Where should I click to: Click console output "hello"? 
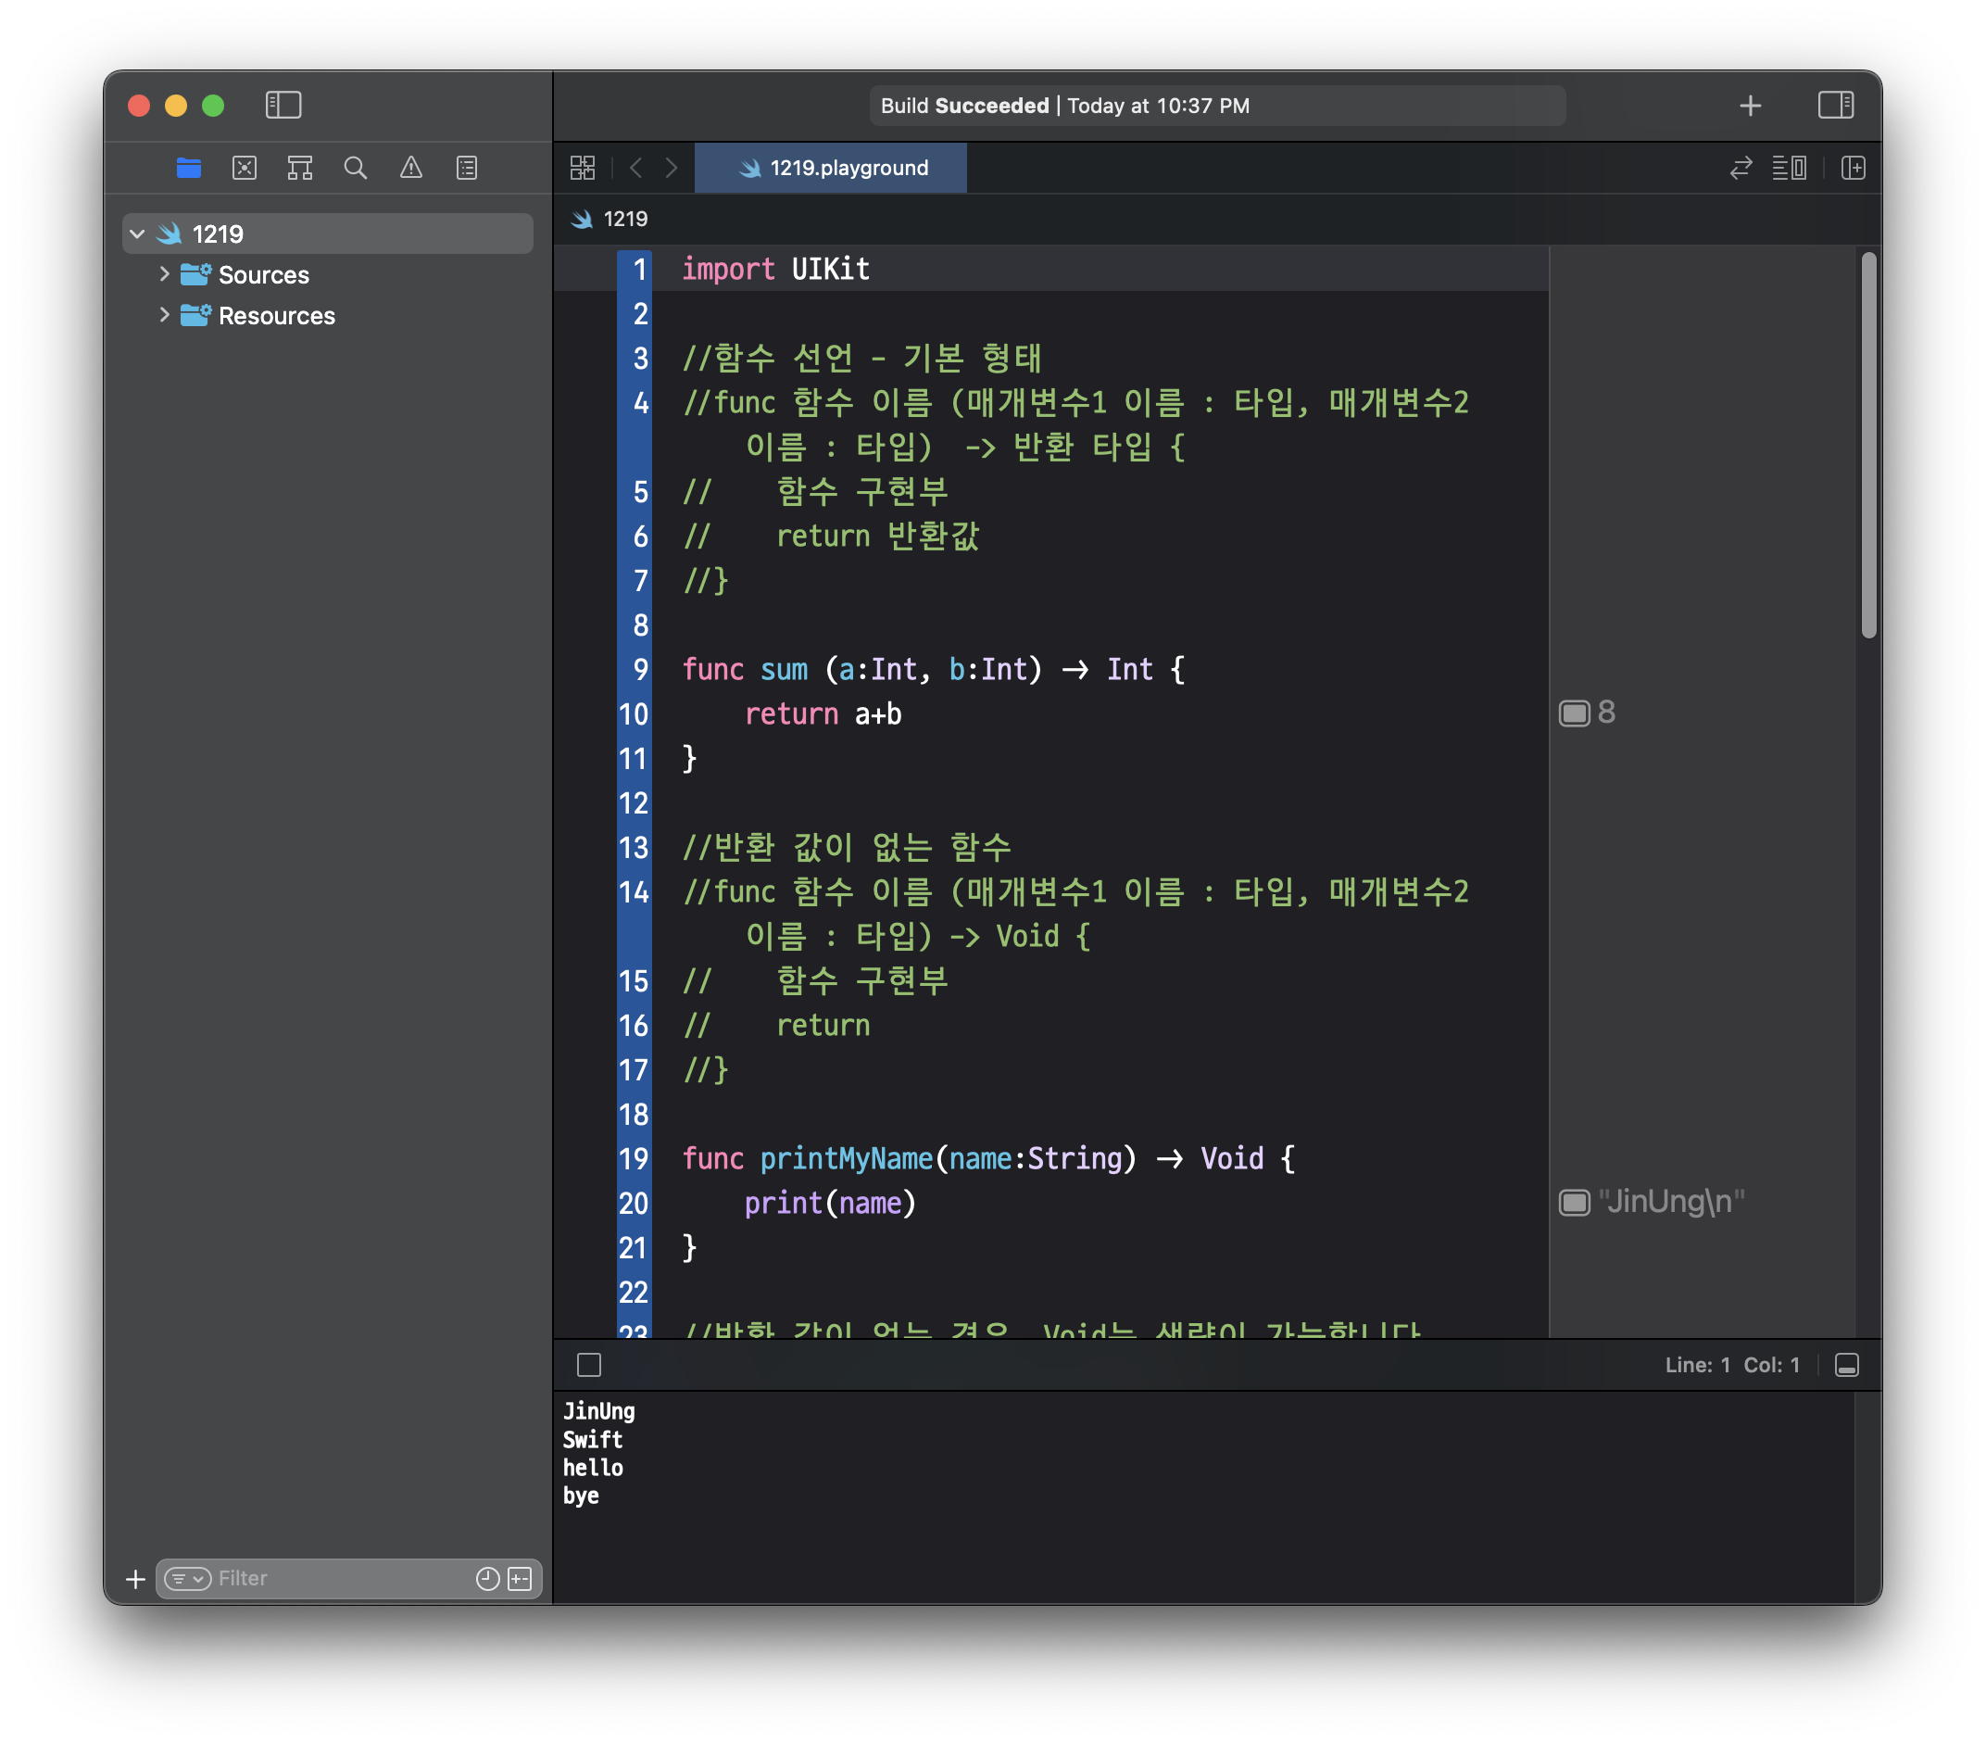[593, 1468]
